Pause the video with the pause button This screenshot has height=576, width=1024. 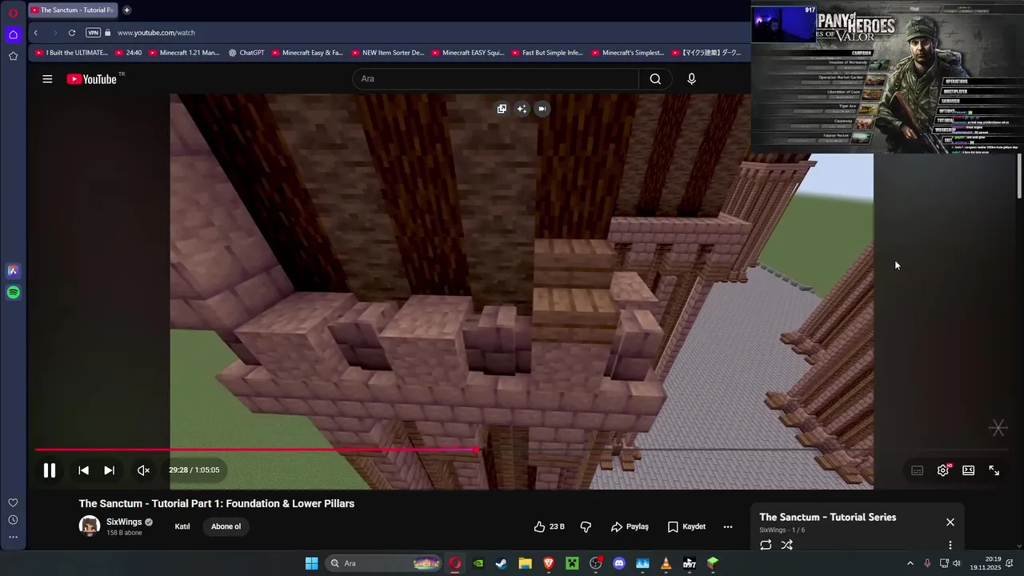[49, 470]
